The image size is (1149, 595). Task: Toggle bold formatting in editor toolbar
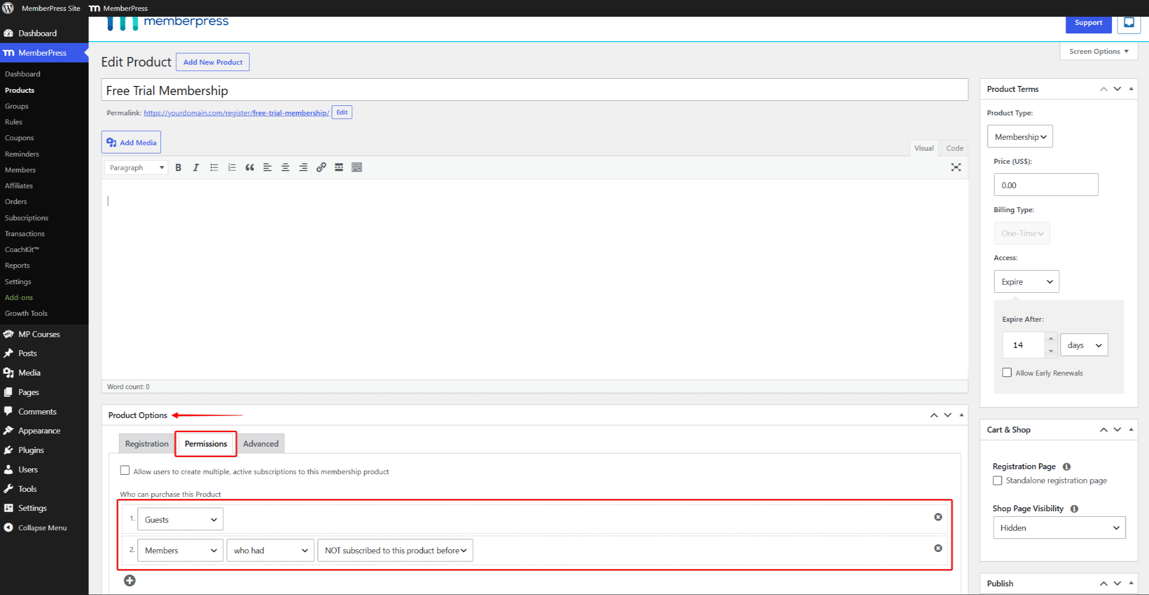pyautogui.click(x=178, y=167)
